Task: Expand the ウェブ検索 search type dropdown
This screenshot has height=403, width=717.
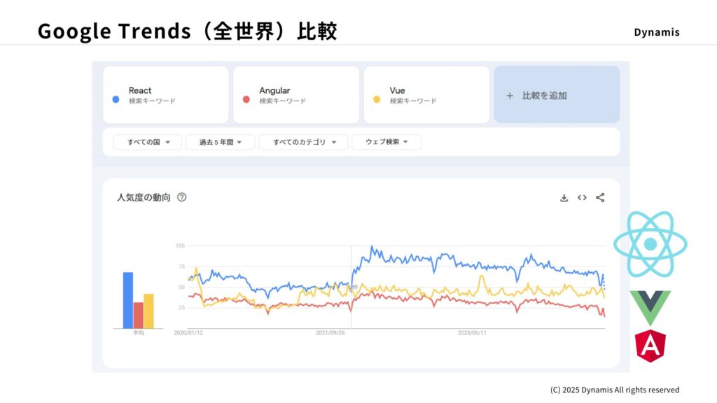Action: point(387,142)
